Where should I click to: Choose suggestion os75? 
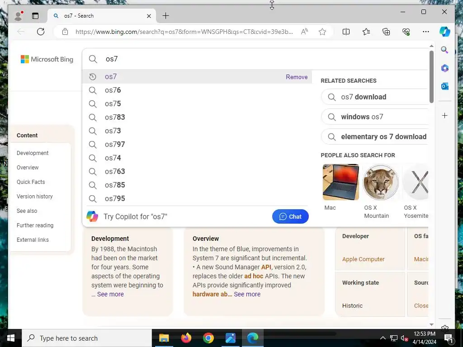197,104
